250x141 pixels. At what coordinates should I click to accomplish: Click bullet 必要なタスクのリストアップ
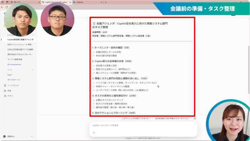[x=109, y=100]
